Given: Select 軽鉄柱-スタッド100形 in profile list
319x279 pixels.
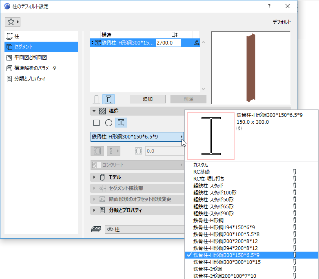Looking at the screenshot, I should [251, 192].
